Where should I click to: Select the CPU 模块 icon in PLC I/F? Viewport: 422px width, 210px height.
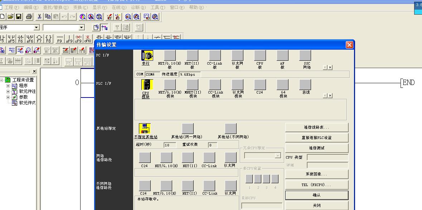[147, 85]
